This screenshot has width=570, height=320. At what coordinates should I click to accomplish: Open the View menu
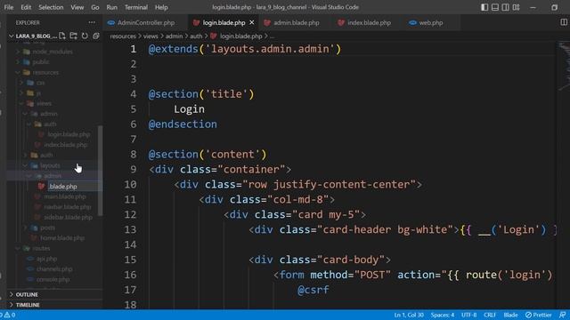(77, 7)
